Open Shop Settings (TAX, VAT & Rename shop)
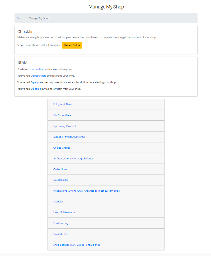Image resolution: width=211 pixels, height=256 pixels. pos(77,245)
